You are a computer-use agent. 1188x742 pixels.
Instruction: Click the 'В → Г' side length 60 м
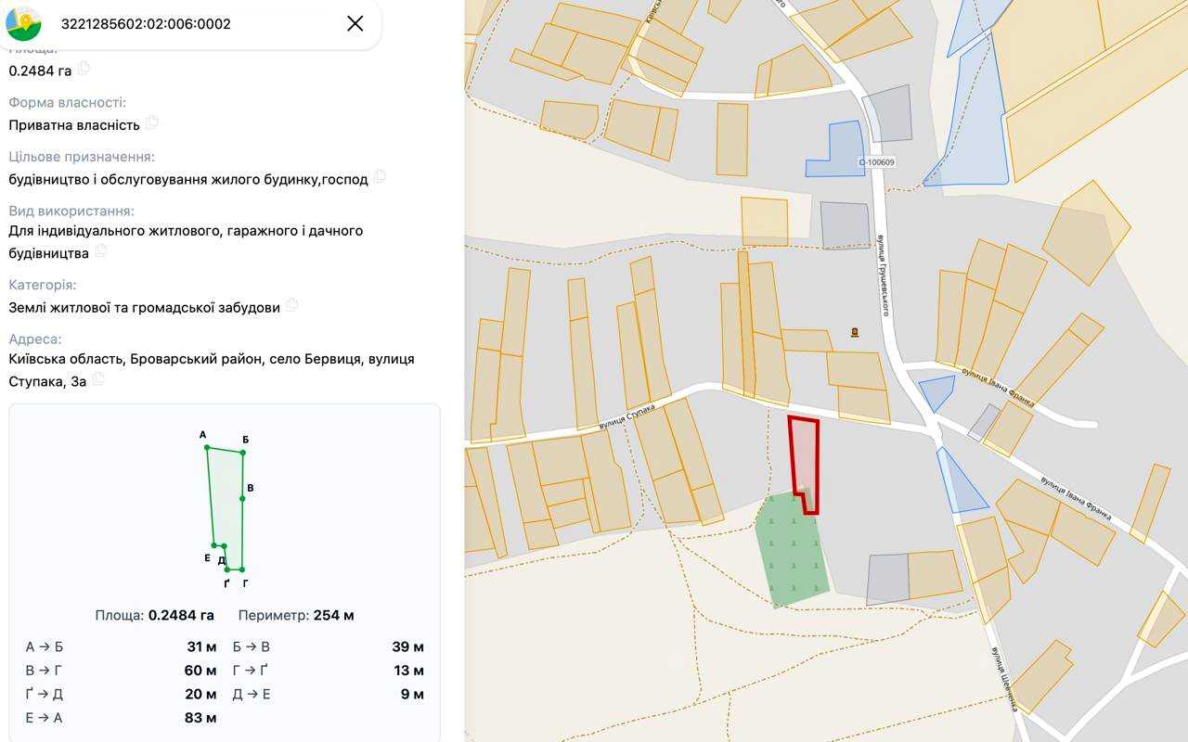click(200, 670)
